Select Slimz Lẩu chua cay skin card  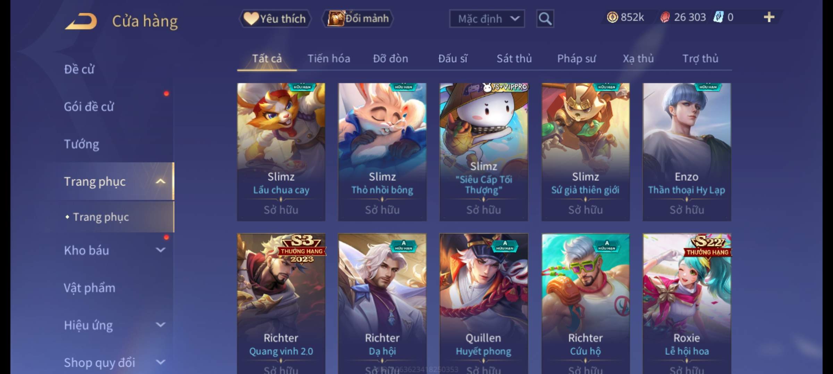coord(281,152)
